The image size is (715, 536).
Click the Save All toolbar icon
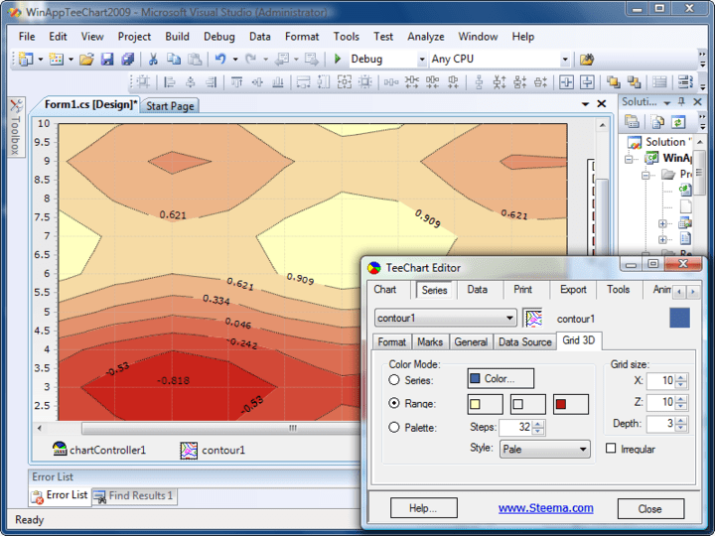tap(128, 60)
